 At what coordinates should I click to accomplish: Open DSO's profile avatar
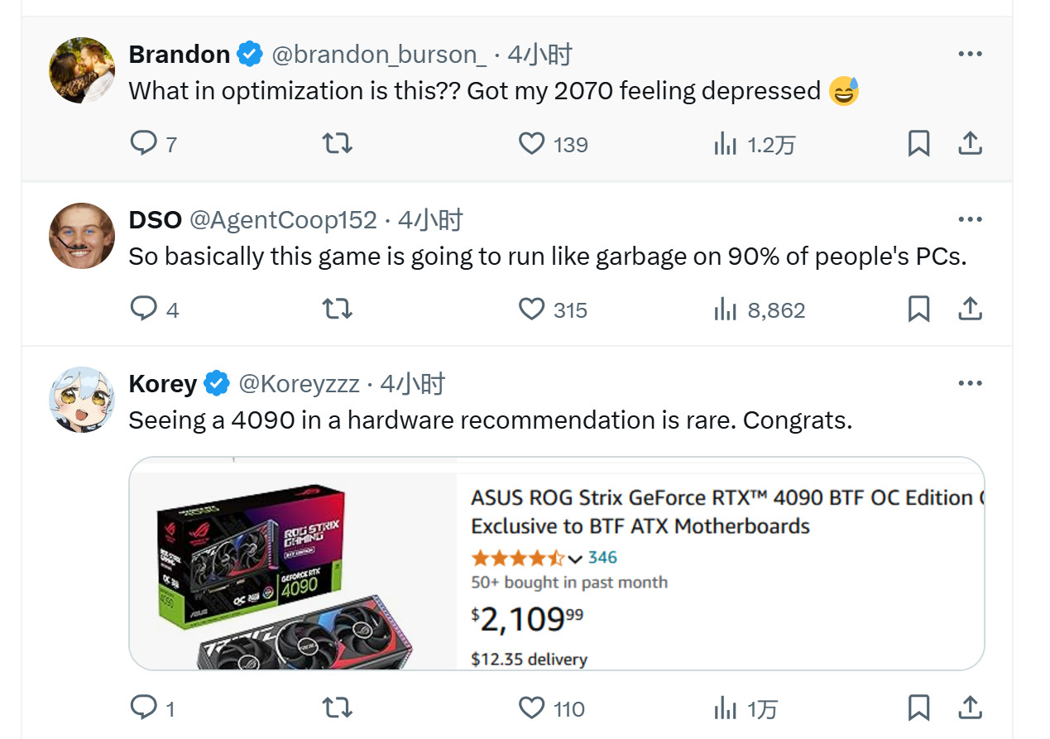tap(82, 236)
